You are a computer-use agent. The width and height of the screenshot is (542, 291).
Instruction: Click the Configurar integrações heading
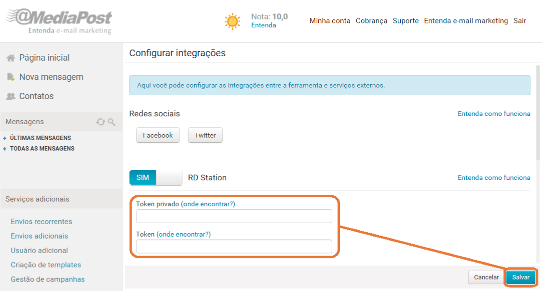click(177, 53)
